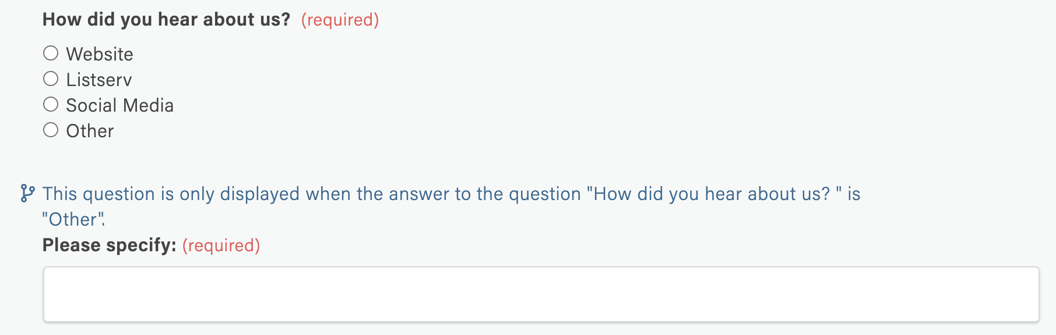Viewport: 1056px width, 335px height.
Task: Select the Website radio button
Action: 51,53
